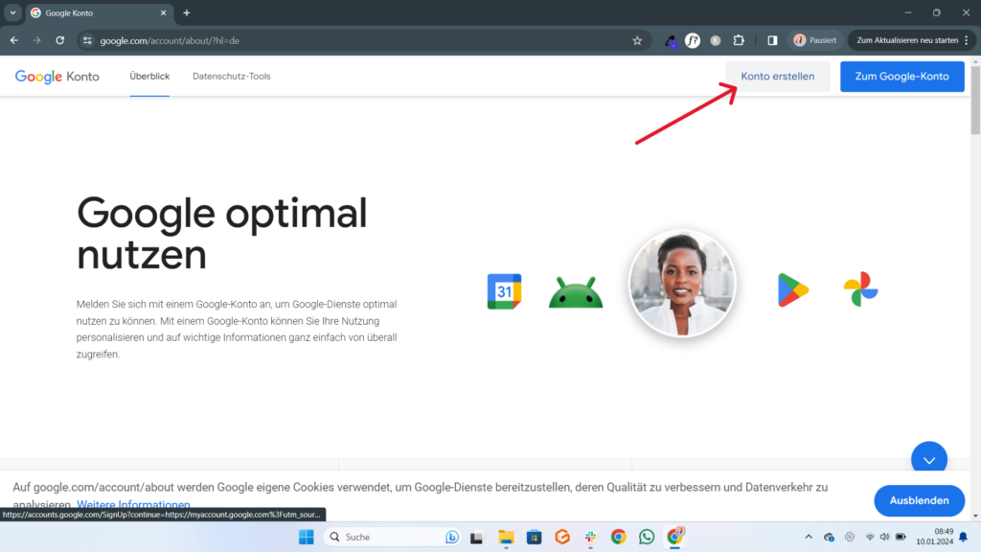This screenshot has height=552, width=981.
Task: Toggle the Chrome side panel
Action: click(772, 40)
